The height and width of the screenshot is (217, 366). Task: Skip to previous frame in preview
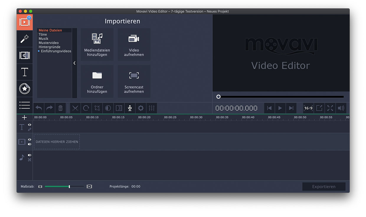coord(269,108)
